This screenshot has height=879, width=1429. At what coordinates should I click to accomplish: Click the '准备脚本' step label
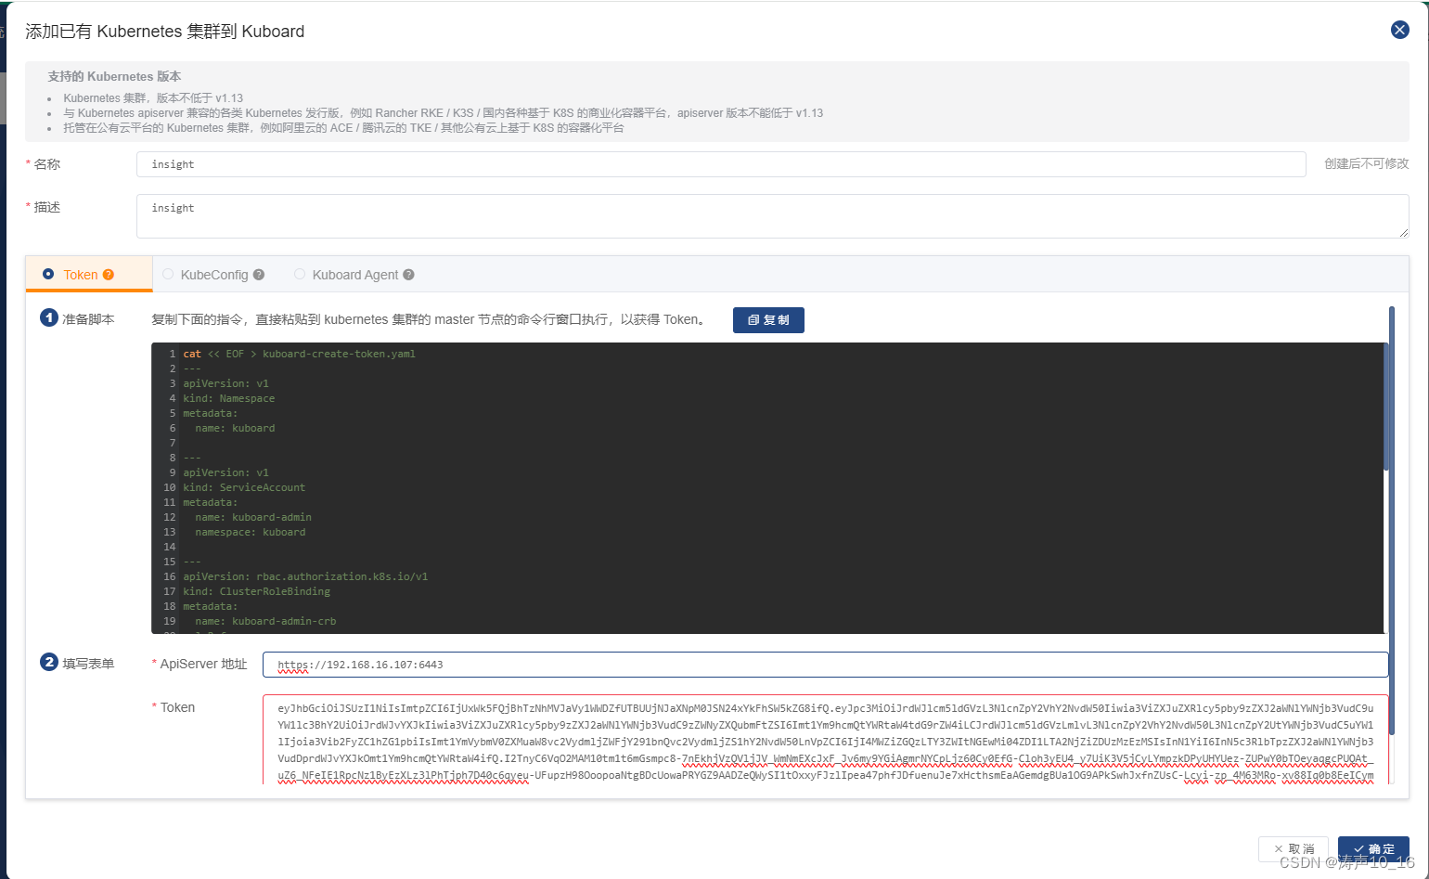(88, 319)
